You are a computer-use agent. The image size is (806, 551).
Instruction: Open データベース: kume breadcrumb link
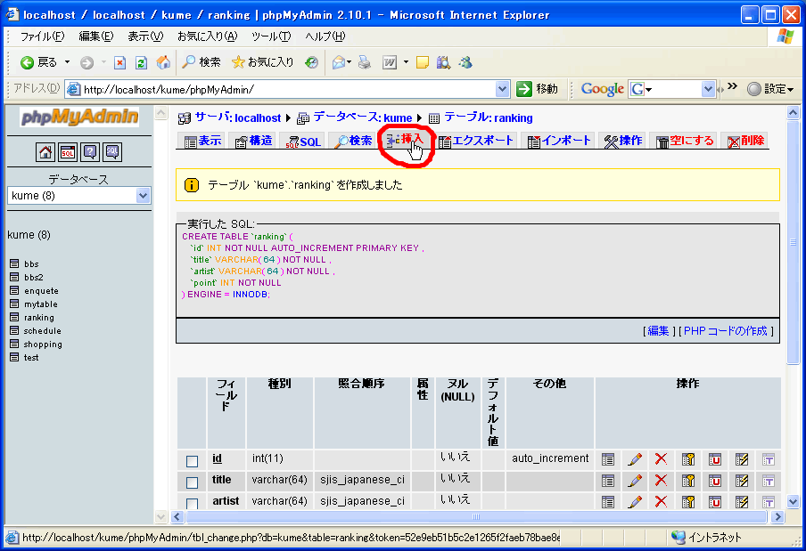[363, 117]
